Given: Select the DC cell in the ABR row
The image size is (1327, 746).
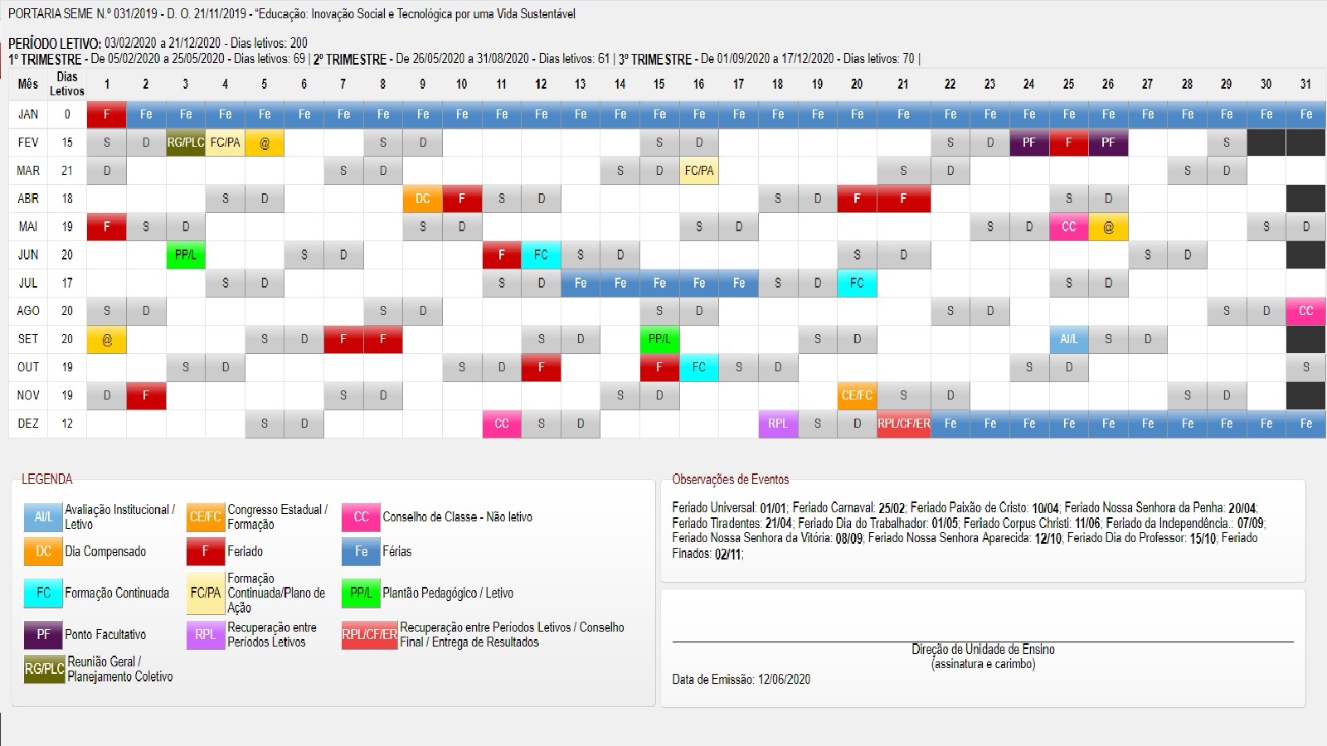Looking at the screenshot, I should [422, 199].
